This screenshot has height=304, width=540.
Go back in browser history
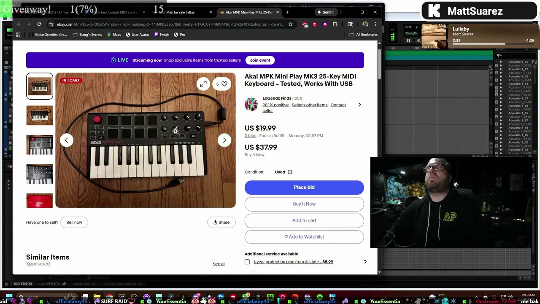coord(19,24)
